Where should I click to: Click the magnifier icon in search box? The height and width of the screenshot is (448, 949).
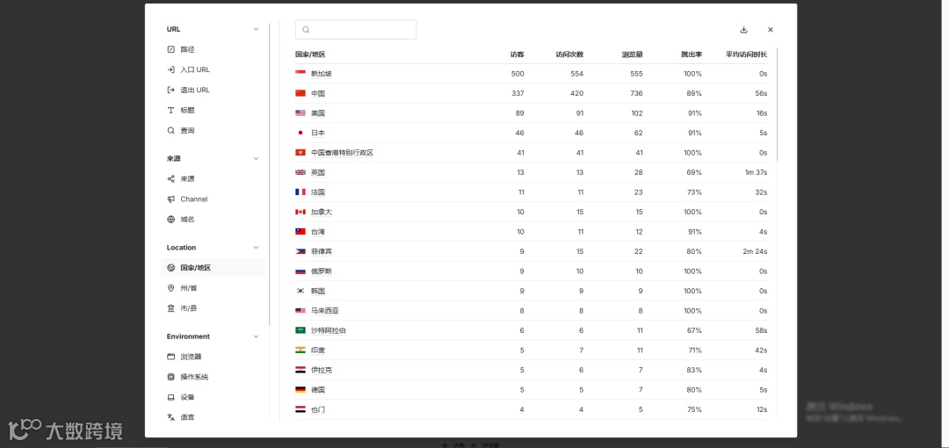[x=306, y=30]
